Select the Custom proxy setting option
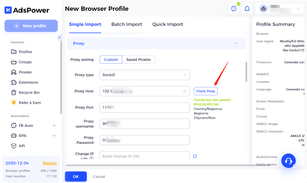The height and width of the screenshot is (183, 307). (x=111, y=59)
